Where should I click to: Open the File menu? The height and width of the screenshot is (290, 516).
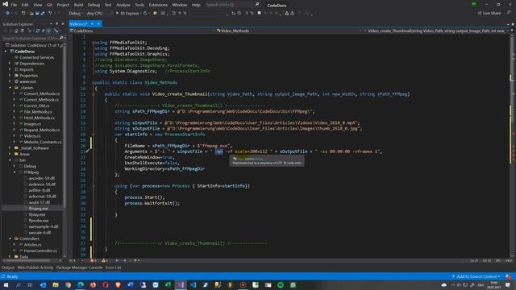click(14, 5)
